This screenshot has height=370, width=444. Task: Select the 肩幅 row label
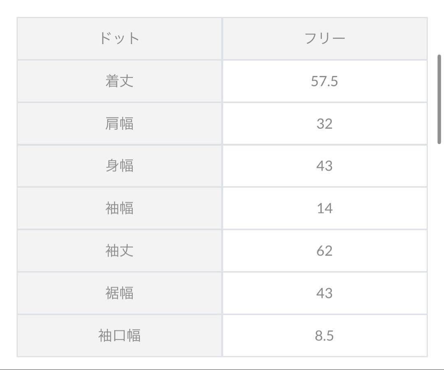[119, 123]
